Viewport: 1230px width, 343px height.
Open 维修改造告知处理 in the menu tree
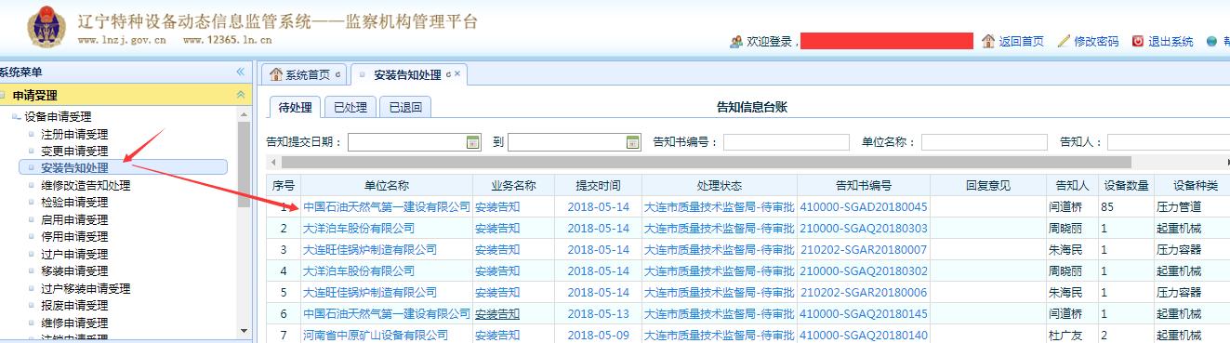(x=86, y=186)
